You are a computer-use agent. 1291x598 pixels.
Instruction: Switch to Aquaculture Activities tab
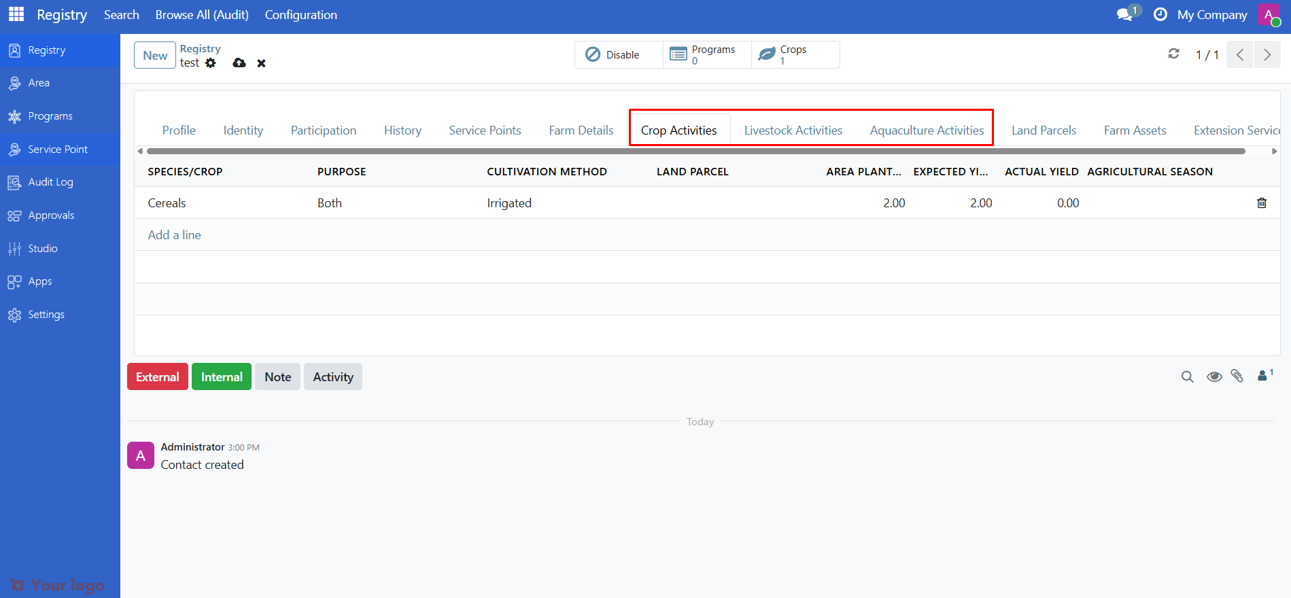pos(927,130)
